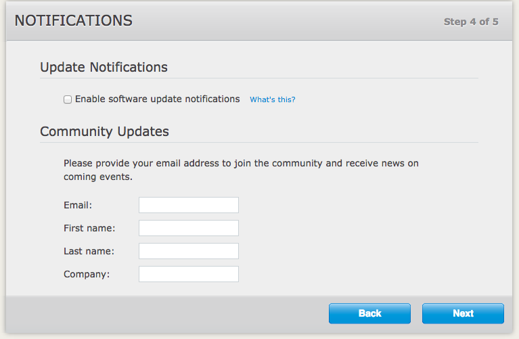Click the 'Community Updates' section heading

(x=105, y=132)
